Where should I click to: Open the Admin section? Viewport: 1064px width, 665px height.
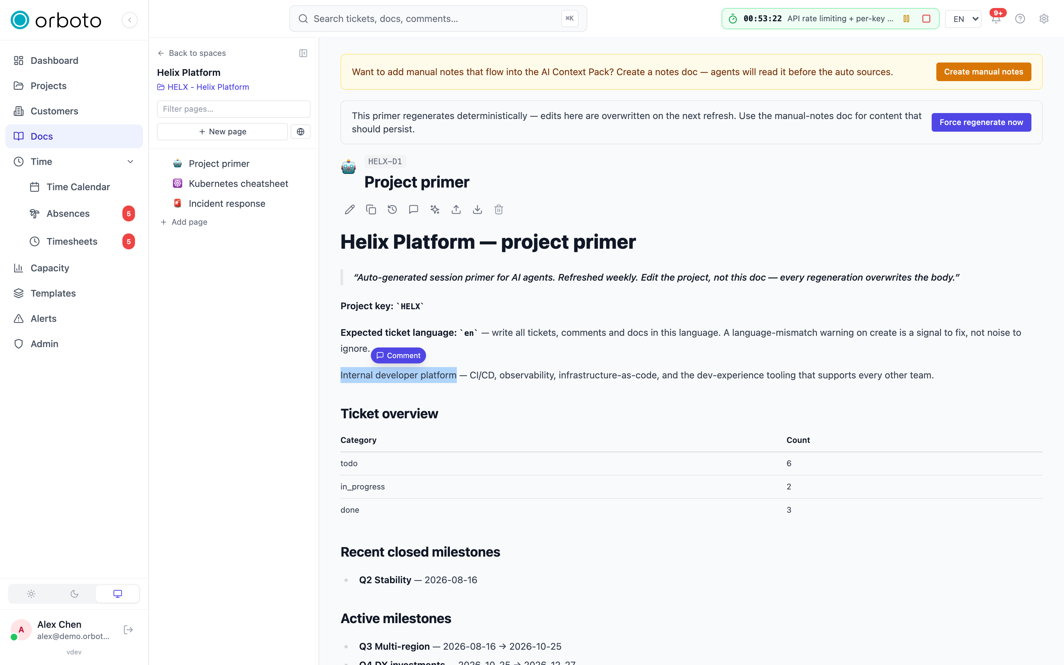coord(74,344)
